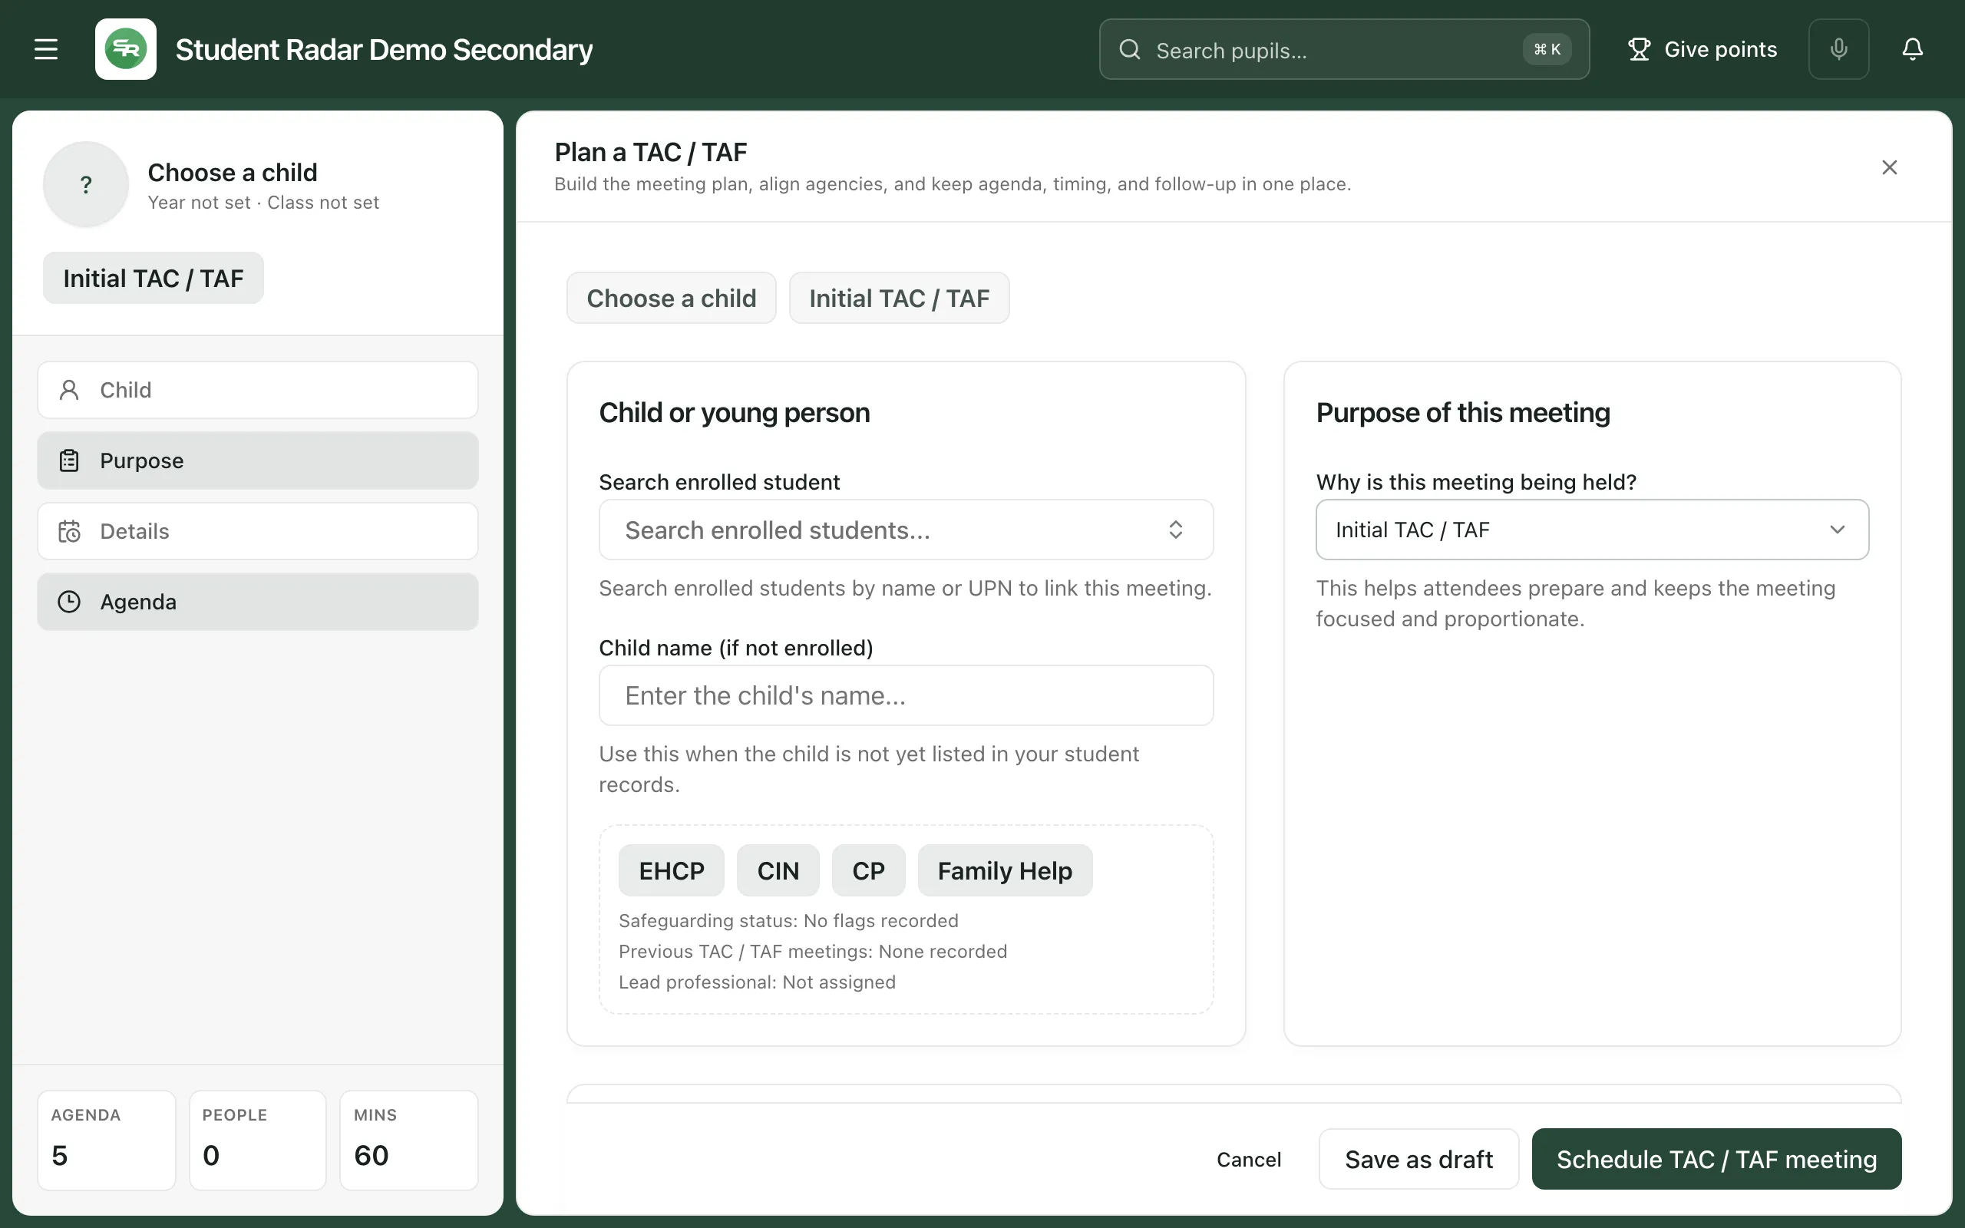The image size is (1965, 1228).
Task: Click the chevron on the purpose dropdown
Action: coord(1837,530)
